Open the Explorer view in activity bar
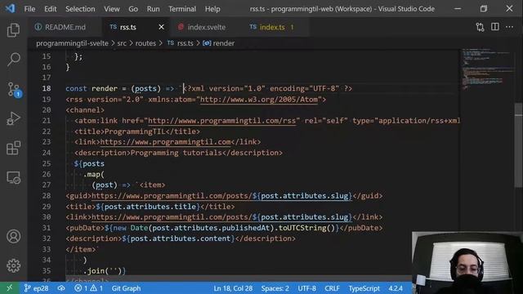This screenshot has height=294, width=523. point(13,30)
